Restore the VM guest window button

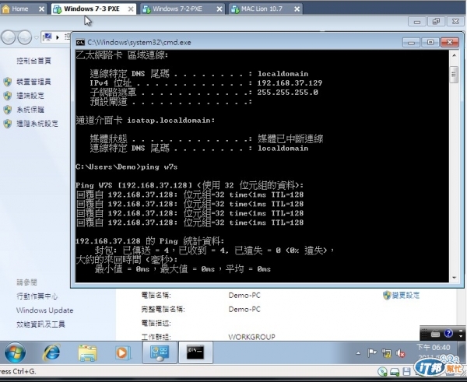[x=436, y=22]
